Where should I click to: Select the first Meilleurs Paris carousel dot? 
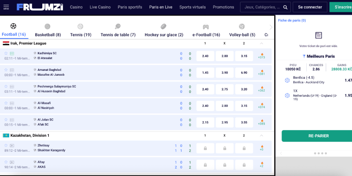coord(315,153)
